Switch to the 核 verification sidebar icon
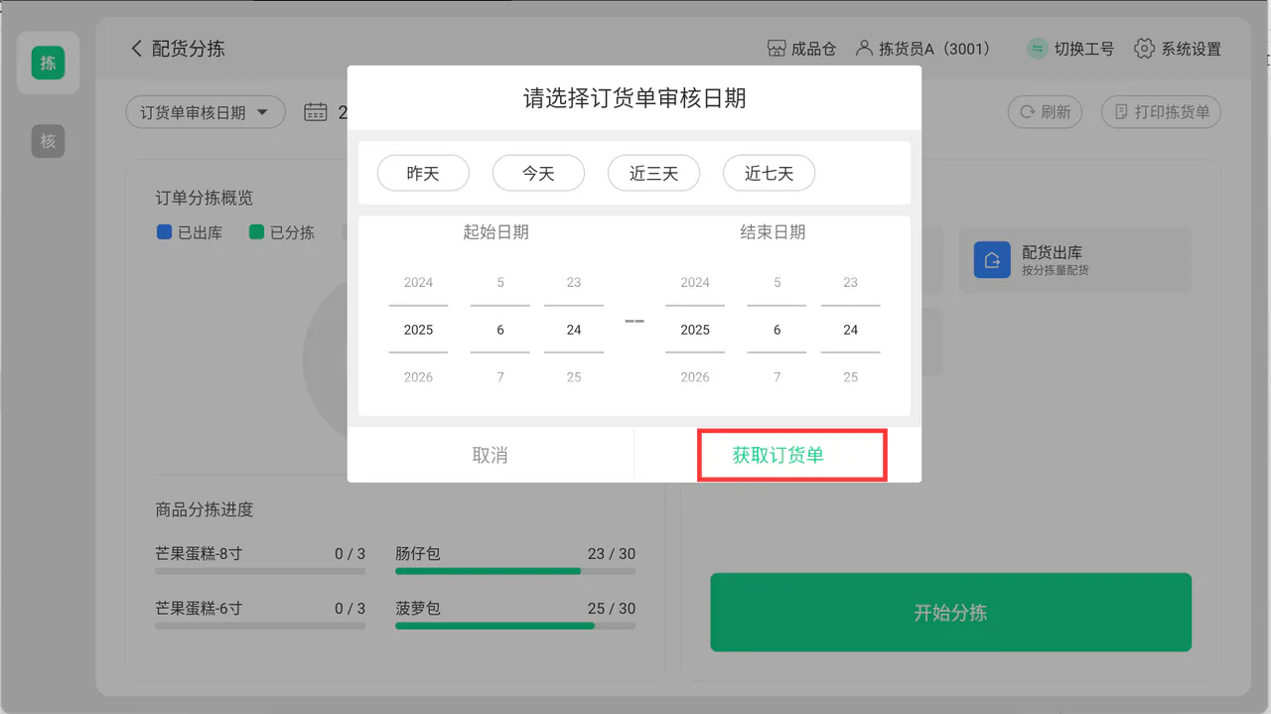Screen dimensions: 1271x714 [x=48, y=142]
